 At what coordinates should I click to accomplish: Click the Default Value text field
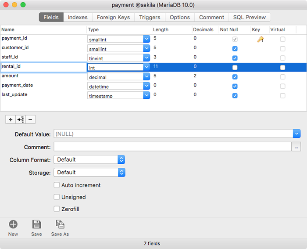(x=173, y=134)
